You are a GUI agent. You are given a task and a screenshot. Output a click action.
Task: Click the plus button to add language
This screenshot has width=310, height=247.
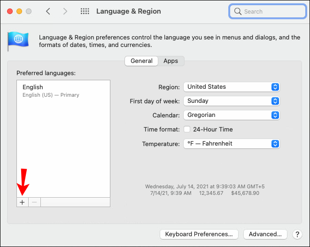pyautogui.click(x=22, y=202)
